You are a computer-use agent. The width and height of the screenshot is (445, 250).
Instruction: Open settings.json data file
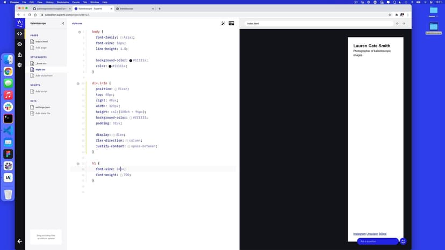43,107
